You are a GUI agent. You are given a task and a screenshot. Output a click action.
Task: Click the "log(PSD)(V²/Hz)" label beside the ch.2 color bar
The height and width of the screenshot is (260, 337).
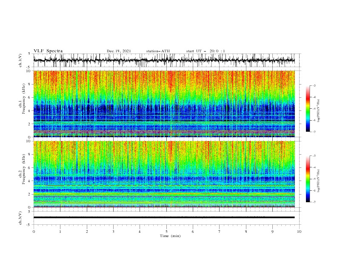pyautogui.click(x=318, y=181)
